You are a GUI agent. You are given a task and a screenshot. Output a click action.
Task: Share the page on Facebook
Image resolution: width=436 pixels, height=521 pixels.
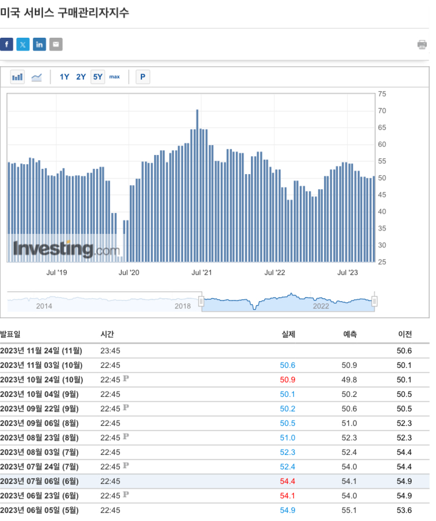click(x=6, y=45)
